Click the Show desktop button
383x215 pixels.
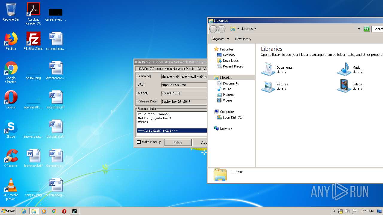pyautogui.click(x=380, y=211)
